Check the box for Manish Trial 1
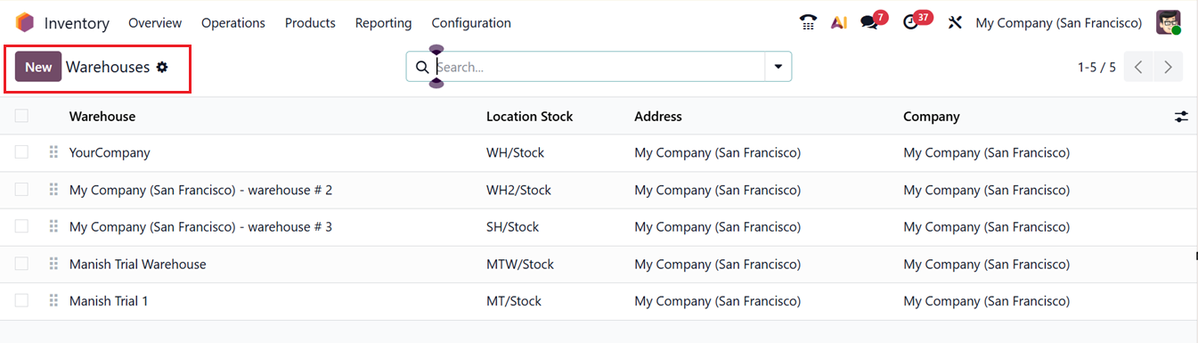 point(21,301)
